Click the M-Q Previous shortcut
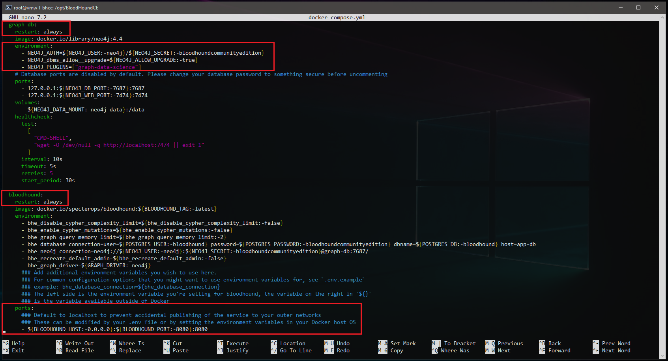This screenshot has height=361, width=668. coord(504,343)
